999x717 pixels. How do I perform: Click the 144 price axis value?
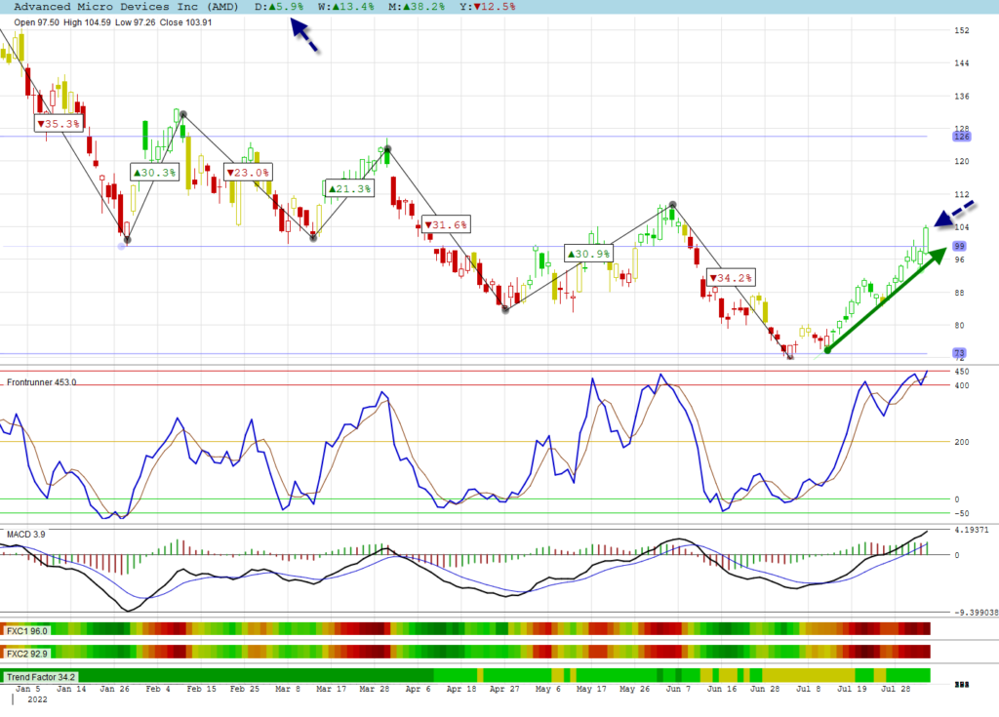(x=961, y=63)
